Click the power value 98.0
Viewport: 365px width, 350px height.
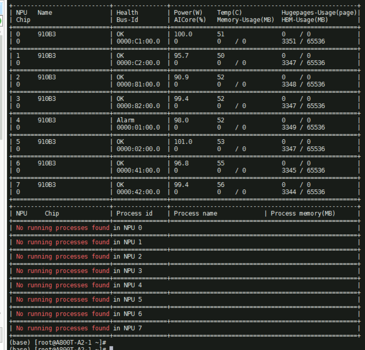point(181,120)
